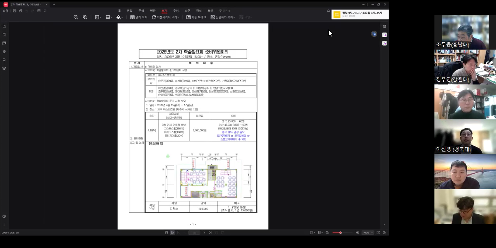The image size is (496, 248).
Task: Toggle 자동 북마크 option
Action: (x=196, y=17)
